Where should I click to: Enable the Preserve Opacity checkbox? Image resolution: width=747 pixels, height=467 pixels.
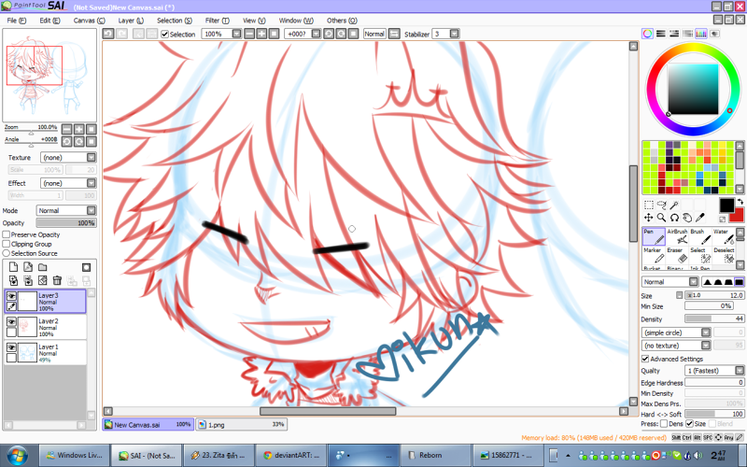[7, 234]
